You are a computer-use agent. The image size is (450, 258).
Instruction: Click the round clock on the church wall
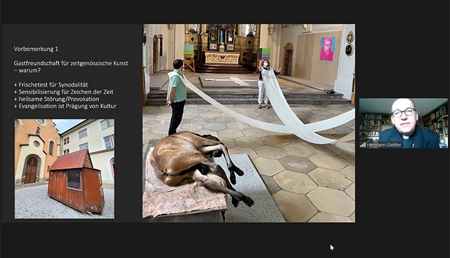point(348,49)
